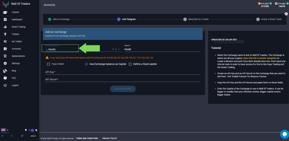Click the ETH-USDT price ticker icon
Screen dimensions: 289x141
click(276, 3)
